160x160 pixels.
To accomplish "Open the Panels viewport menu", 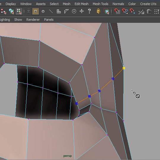I will 49,20.
